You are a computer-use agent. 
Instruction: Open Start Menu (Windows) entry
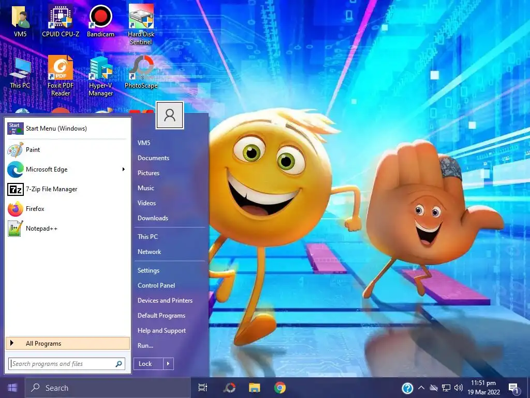tap(68, 129)
